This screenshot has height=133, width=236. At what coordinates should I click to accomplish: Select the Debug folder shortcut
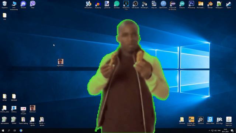tap(33, 122)
